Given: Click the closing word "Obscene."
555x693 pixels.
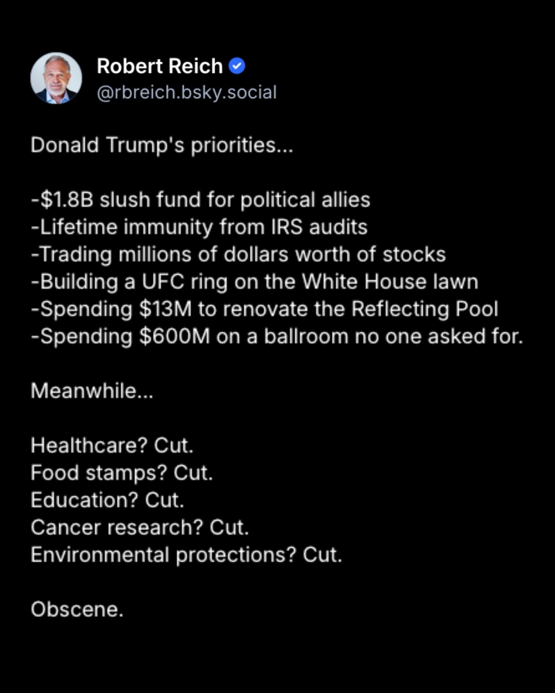Looking at the screenshot, I should point(77,609).
